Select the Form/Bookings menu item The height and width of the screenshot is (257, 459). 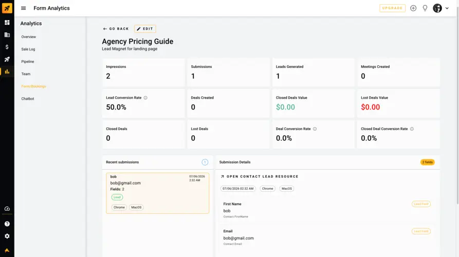click(33, 86)
